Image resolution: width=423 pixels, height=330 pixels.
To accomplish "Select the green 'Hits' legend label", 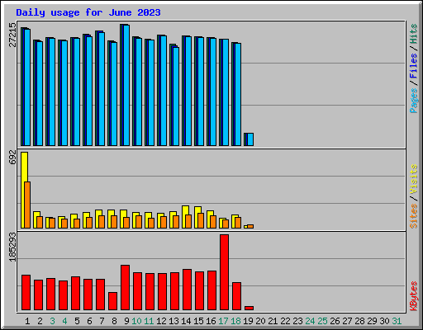I will coord(413,34).
